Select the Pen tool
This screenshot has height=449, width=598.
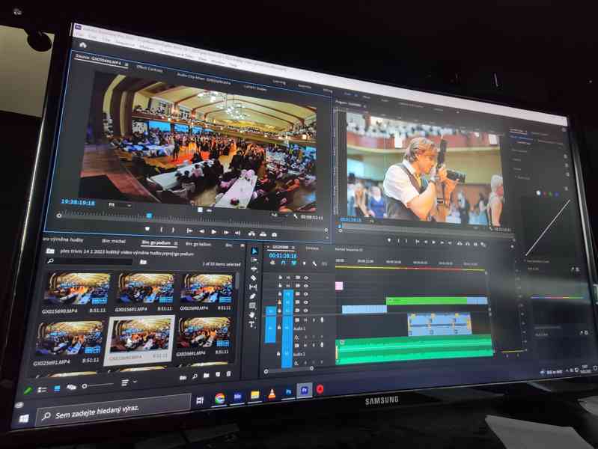point(252,296)
